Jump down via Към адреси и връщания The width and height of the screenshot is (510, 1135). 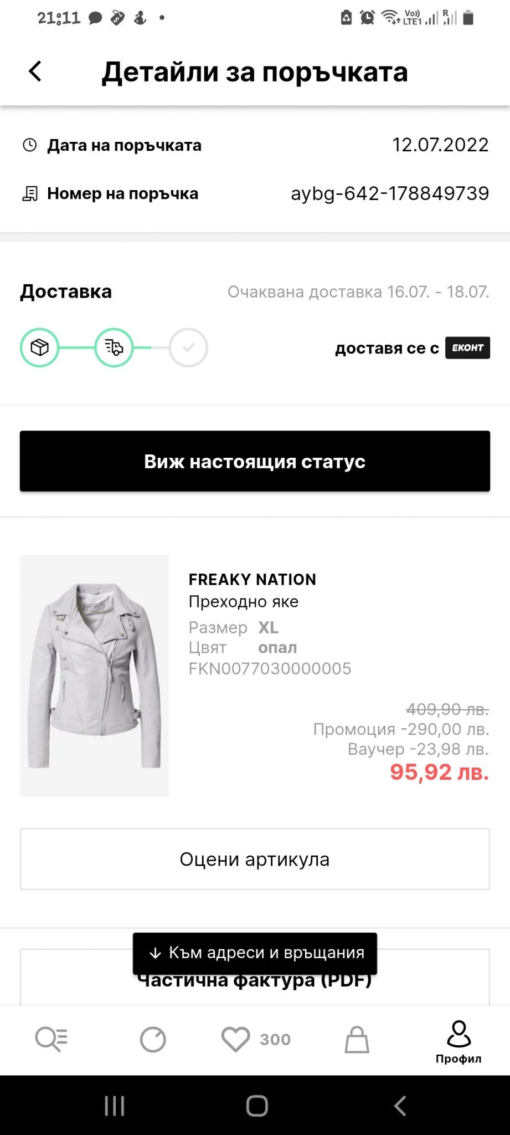click(x=255, y=953)
